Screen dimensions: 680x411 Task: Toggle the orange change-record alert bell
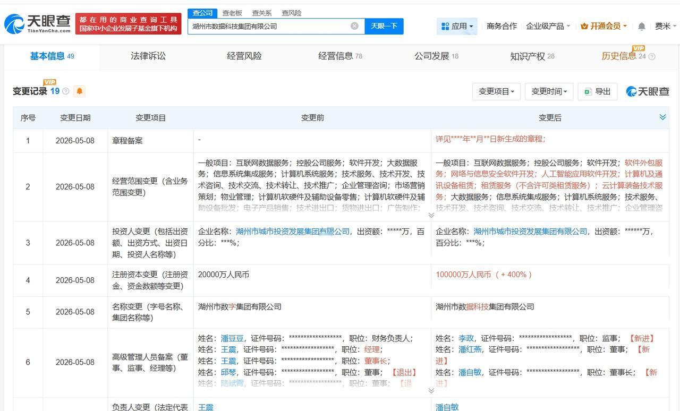point(79,91)
